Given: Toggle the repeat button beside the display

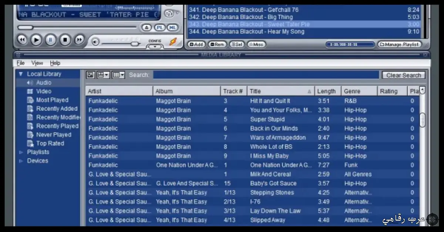Looking at the screenshot, I should tap(168, 14).
